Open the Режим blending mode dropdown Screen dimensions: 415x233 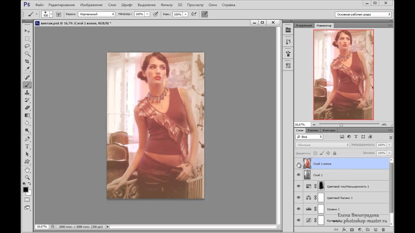tap(97, 14)
